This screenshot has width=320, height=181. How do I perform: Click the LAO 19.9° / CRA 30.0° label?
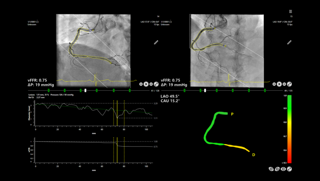tap(283, 22)
